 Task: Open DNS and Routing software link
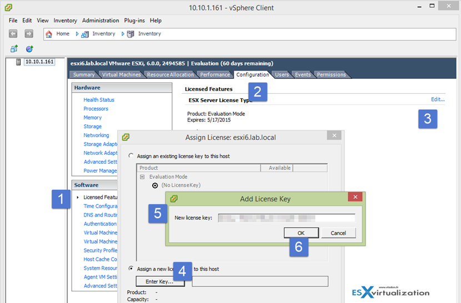(x=101, y=215)
